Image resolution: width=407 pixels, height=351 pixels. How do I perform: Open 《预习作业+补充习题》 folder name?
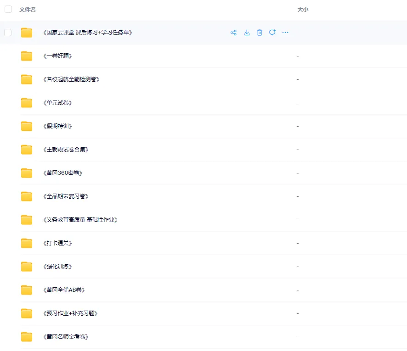point(70,313)
